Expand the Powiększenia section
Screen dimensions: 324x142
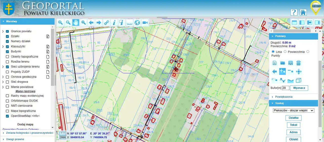point(283,97)
